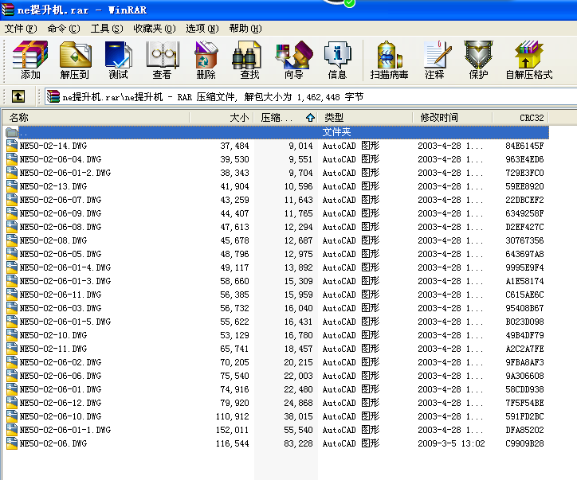Screen dimensions: 577x480
Task: Click the Extract To (解压到) icon
Action: pyautogui.click(x=74, y=60)
